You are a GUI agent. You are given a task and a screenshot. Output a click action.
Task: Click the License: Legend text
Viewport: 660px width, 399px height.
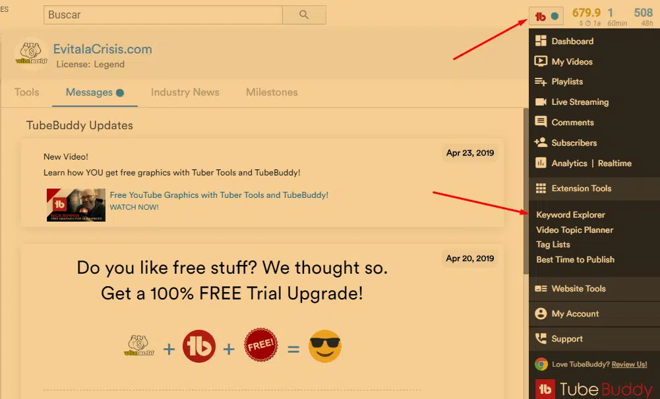point(90,65)
